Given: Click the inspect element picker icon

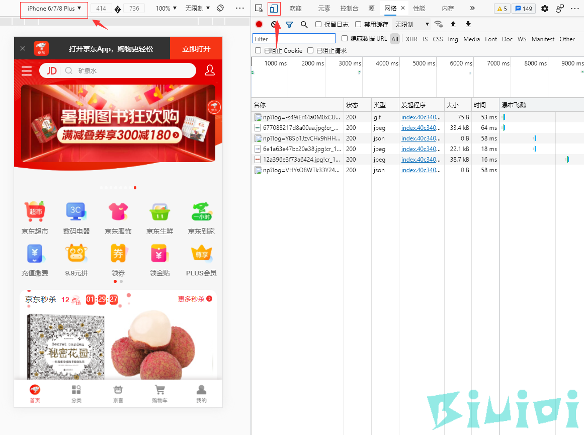Looking at the screenshot, I should (259, 8).
